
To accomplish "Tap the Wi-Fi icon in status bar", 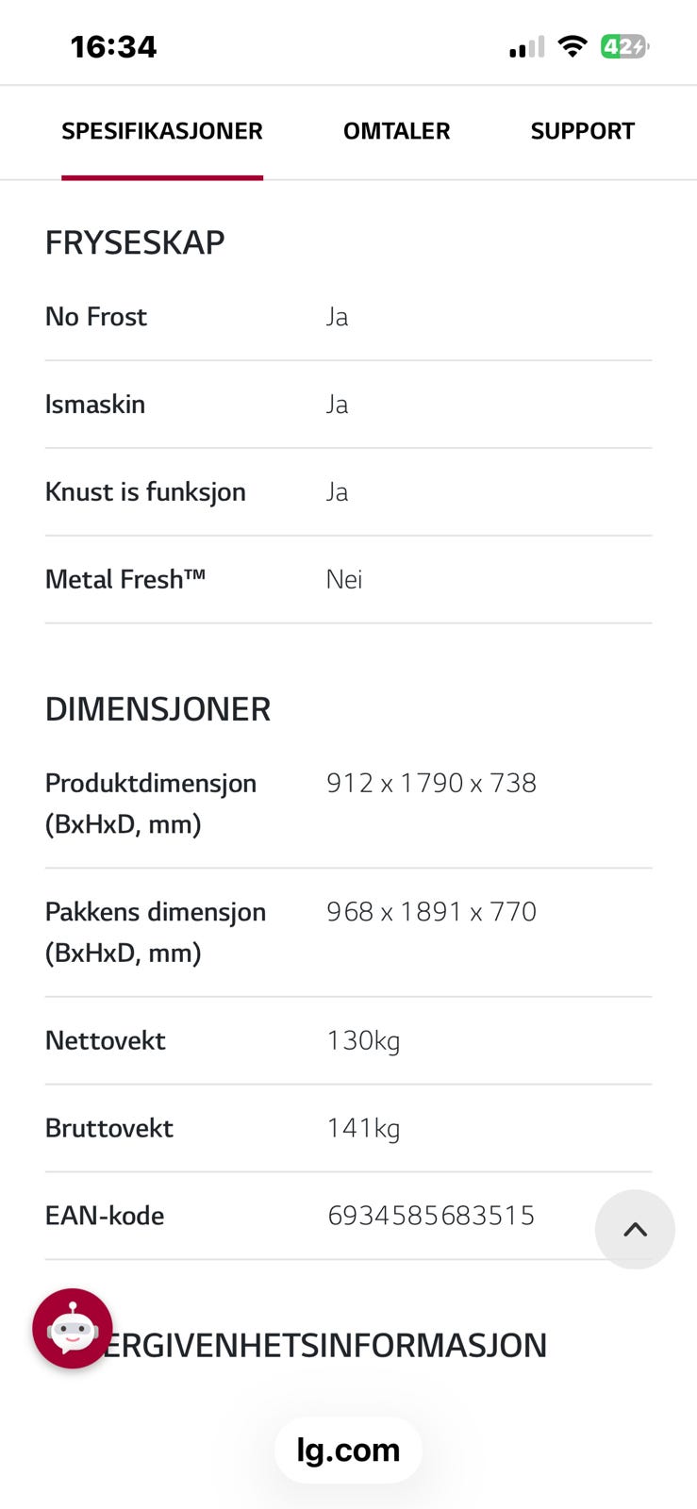I will 572,46.
